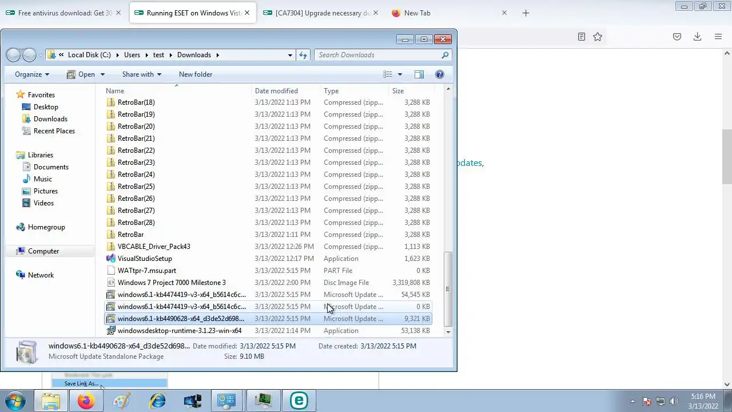The image size is (732, 412).
Task: Select the RetroBar(18) zip file
Action: [268, 102]
